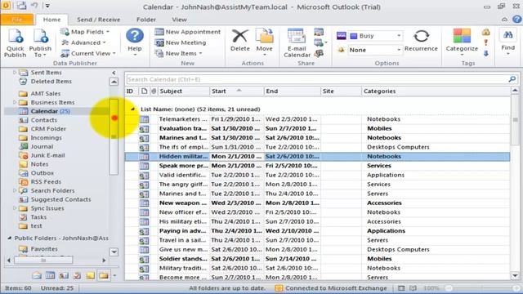Select the 'Hidden militar...' appointment row
The width and height of the screenshot is (523, 294).
318,156
